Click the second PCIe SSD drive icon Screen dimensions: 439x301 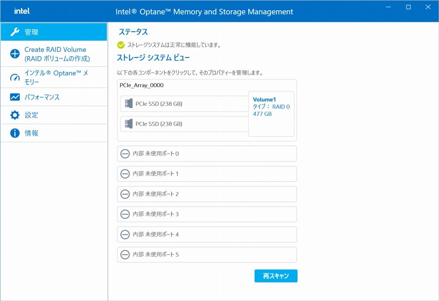click(x=128, y=124)
